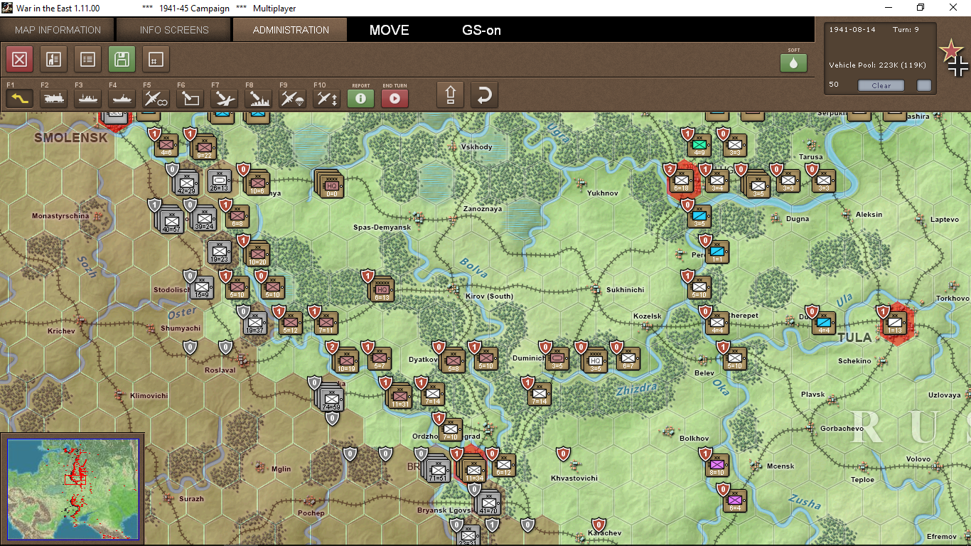
Task: Select F8 bomb city mode
Action: [258, 98]
